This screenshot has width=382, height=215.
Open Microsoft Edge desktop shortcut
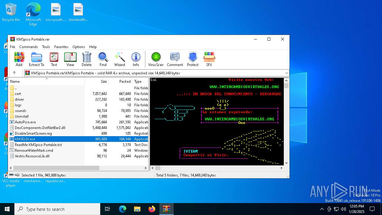(33, 14)
